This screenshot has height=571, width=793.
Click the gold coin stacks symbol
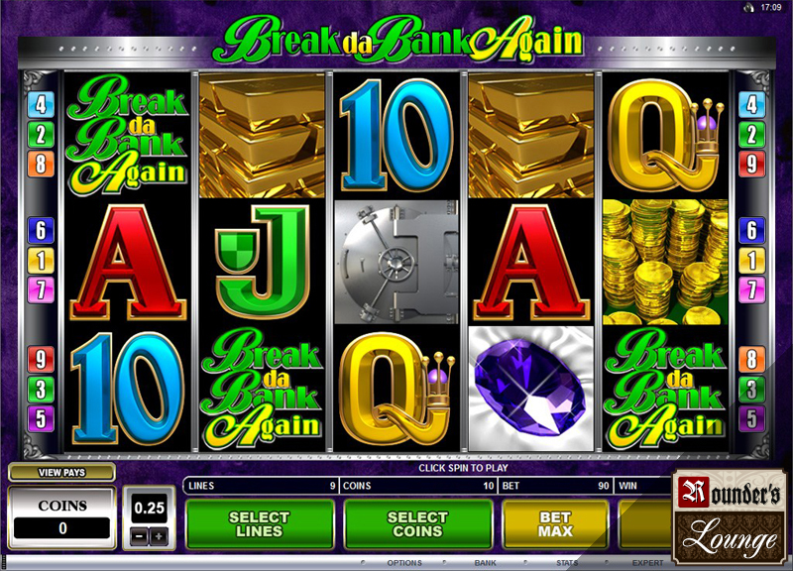coord(665,262)
